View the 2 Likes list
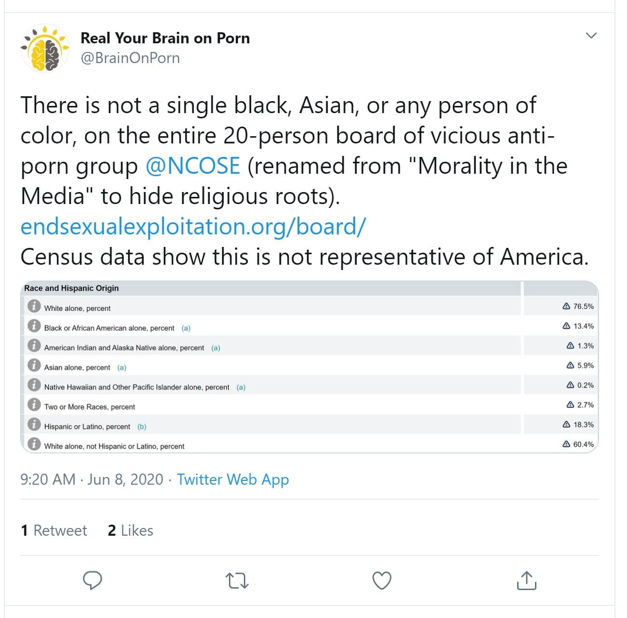 click(x=130, y=530)
